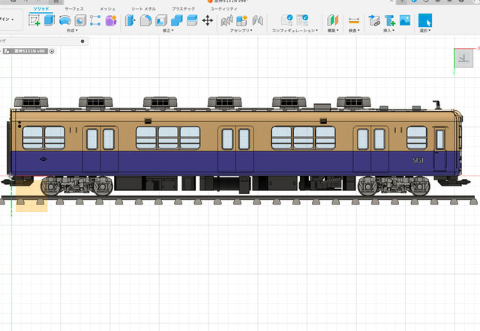
Task: Toggle the browser panel collapse dot
Action: [82, 41]
